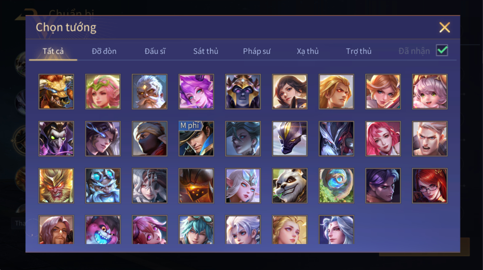Viewport: 483px width, 270px height.
Task: Select the green-eyed purple goblin hero
Action: coord(56,138)
